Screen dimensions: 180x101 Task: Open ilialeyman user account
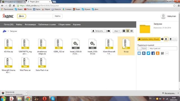point(168,16)
